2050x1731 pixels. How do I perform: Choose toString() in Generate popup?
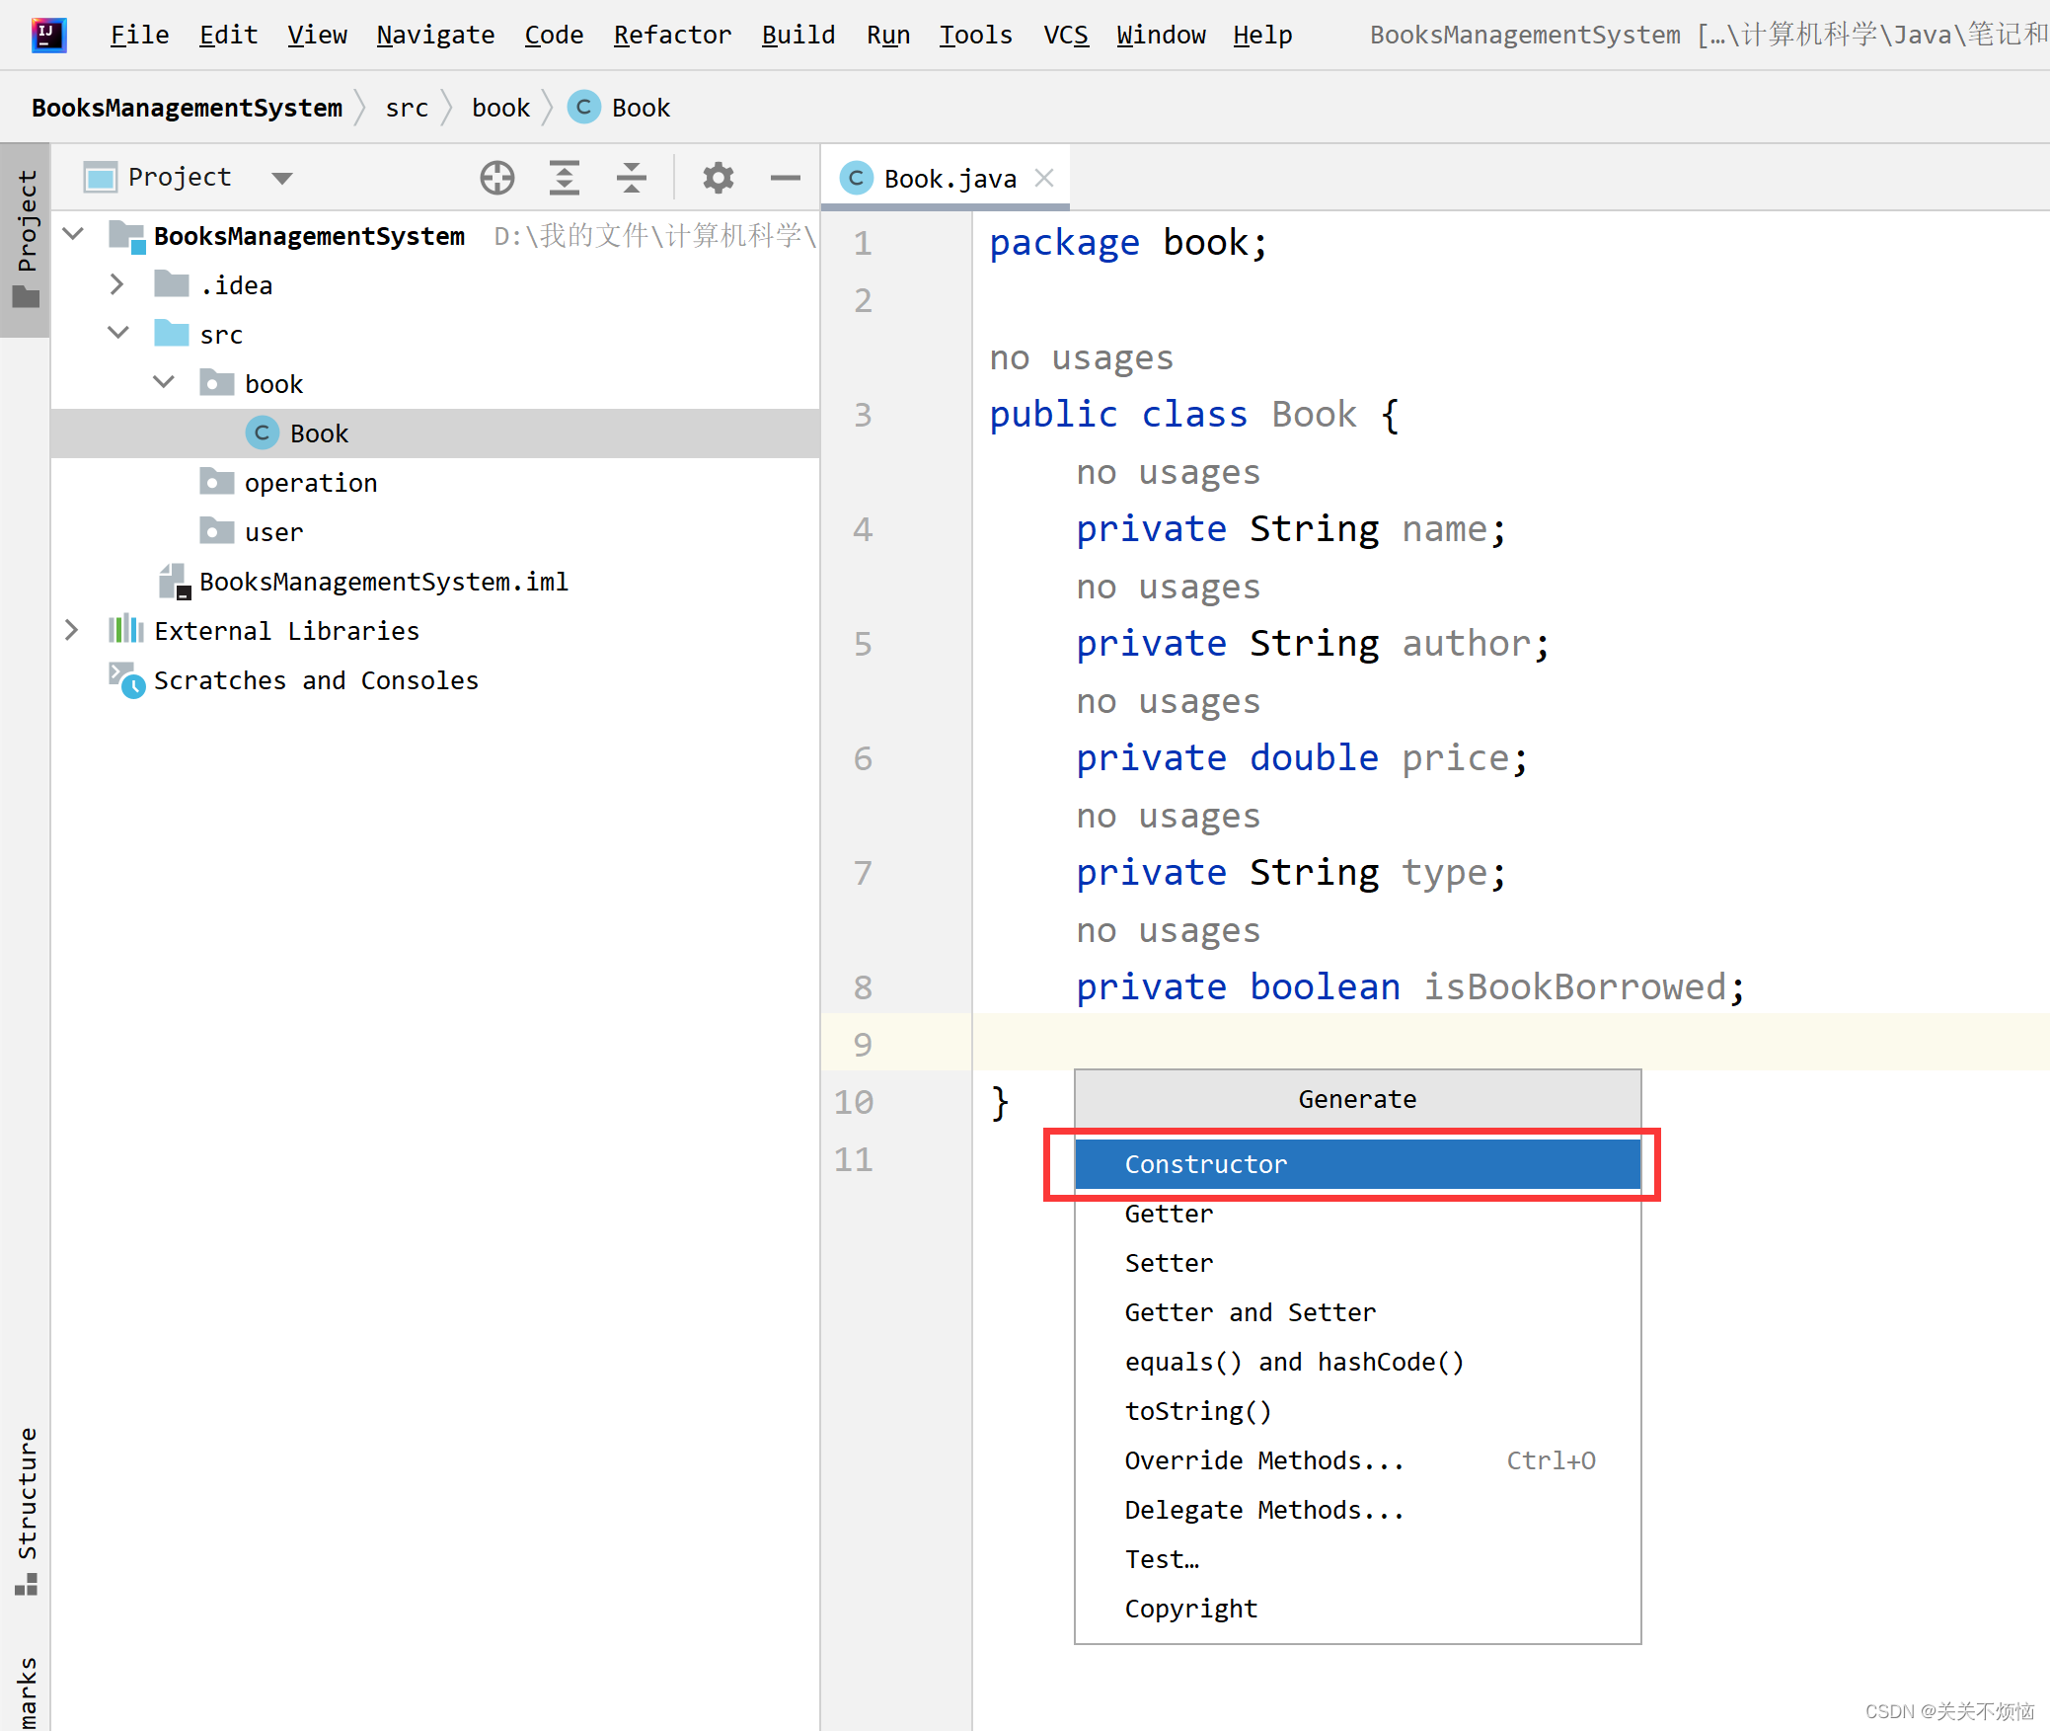point(1357,1411)
